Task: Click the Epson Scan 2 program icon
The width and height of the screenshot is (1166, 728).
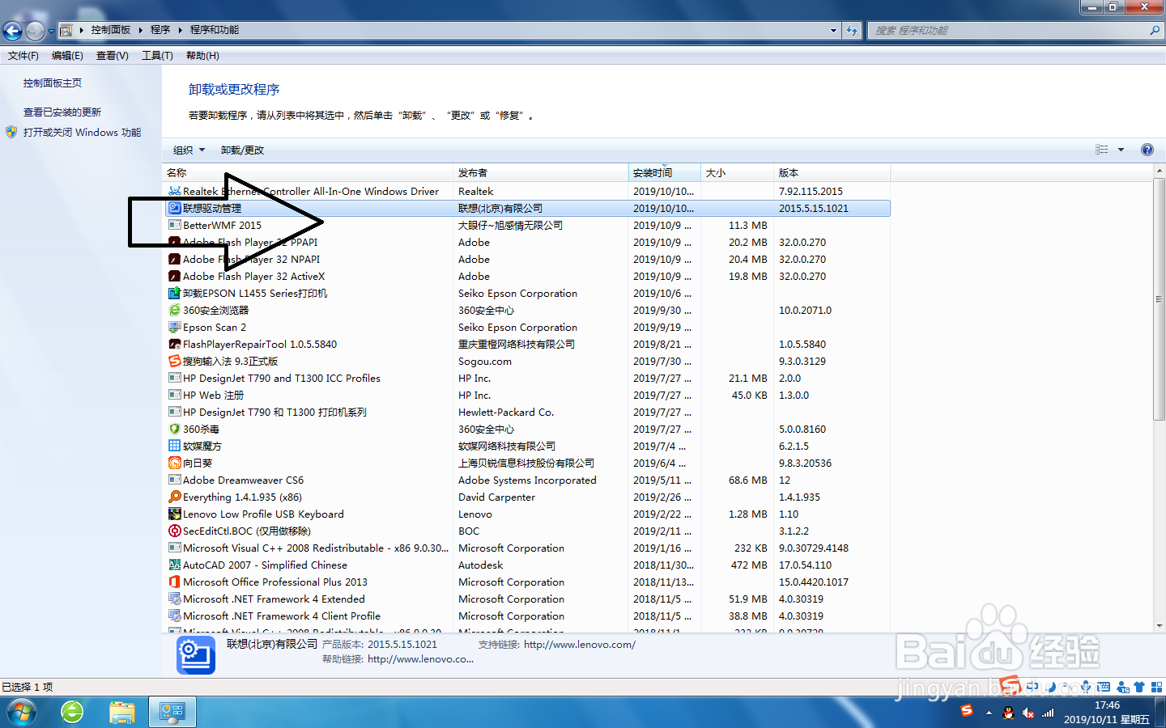Action: (x=174, y=327)
